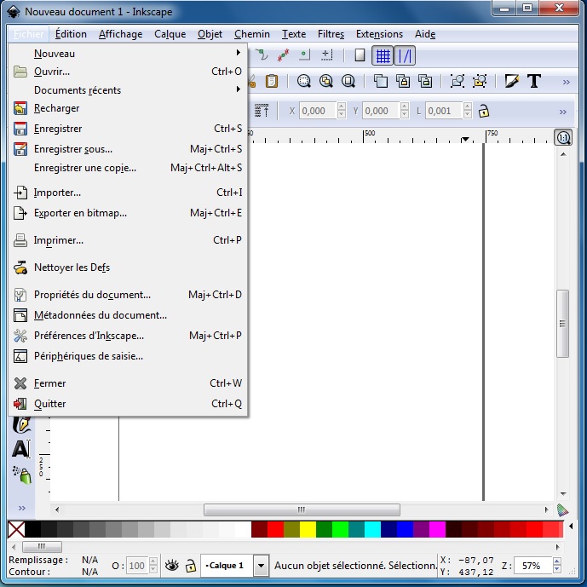Select the Calligraphy pen tool in toolbox
The width and height of the screenshot is (587, 587).
pyautogui.click(x=21, y=424)
